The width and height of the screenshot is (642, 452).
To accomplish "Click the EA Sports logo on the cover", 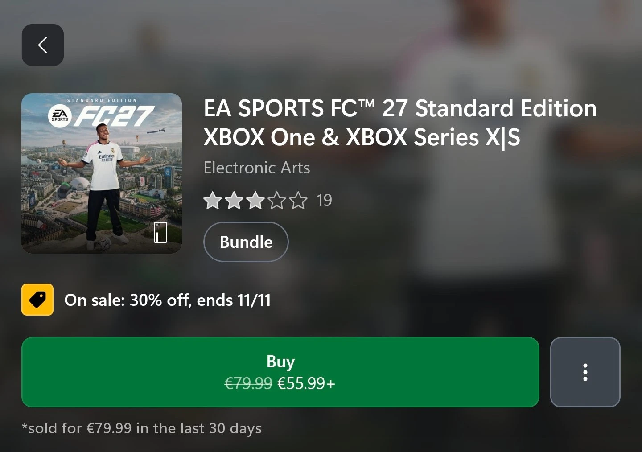I will pos(60,117).
